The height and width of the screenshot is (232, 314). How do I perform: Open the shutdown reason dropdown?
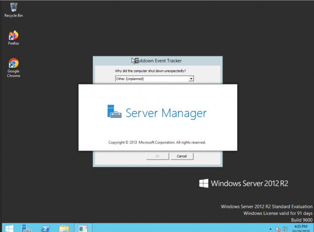pos(191,78)
